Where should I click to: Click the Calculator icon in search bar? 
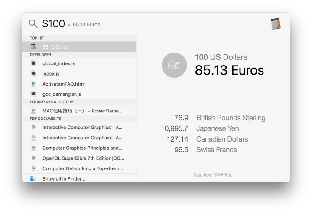pos(275,24)
